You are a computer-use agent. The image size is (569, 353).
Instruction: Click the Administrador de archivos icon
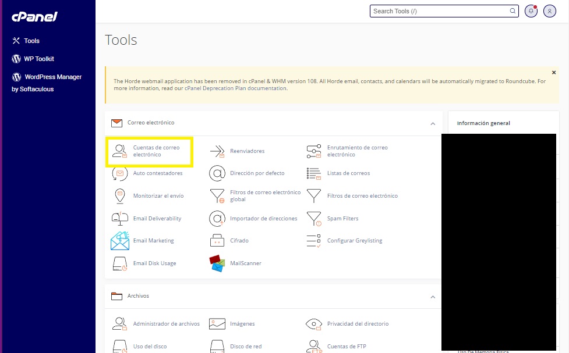coord(120,324)
